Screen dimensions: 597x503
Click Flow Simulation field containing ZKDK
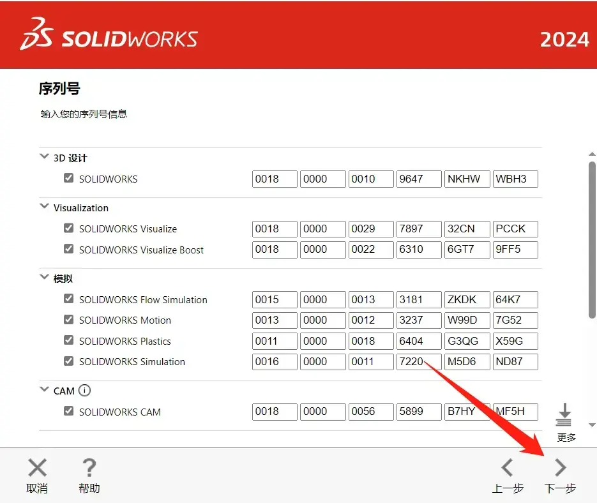(467, 299)
